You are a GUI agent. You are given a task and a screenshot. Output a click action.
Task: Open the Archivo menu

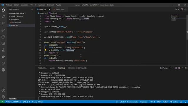click(9, 5)
